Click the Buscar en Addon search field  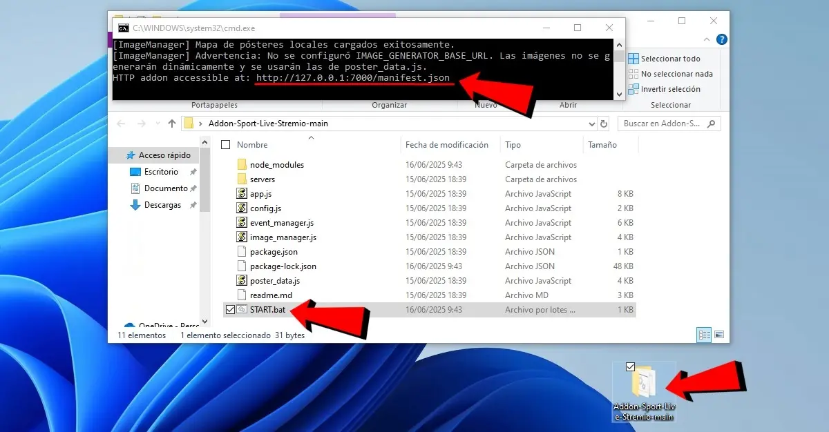[x=663, y=124]
